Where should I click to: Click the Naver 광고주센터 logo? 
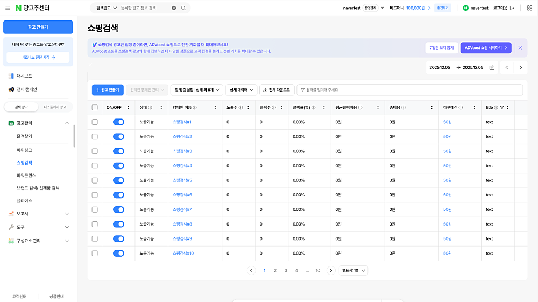[33, 8]
